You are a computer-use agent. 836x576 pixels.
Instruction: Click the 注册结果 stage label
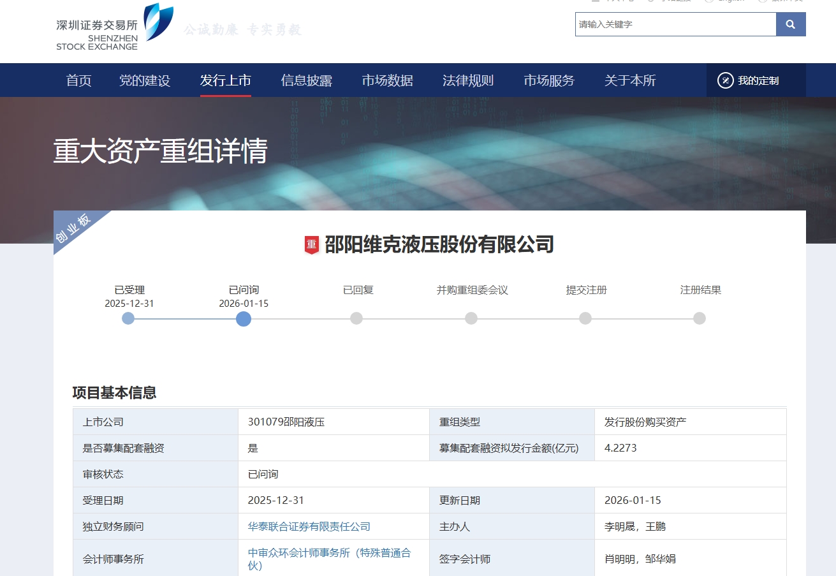pos(701,290)
